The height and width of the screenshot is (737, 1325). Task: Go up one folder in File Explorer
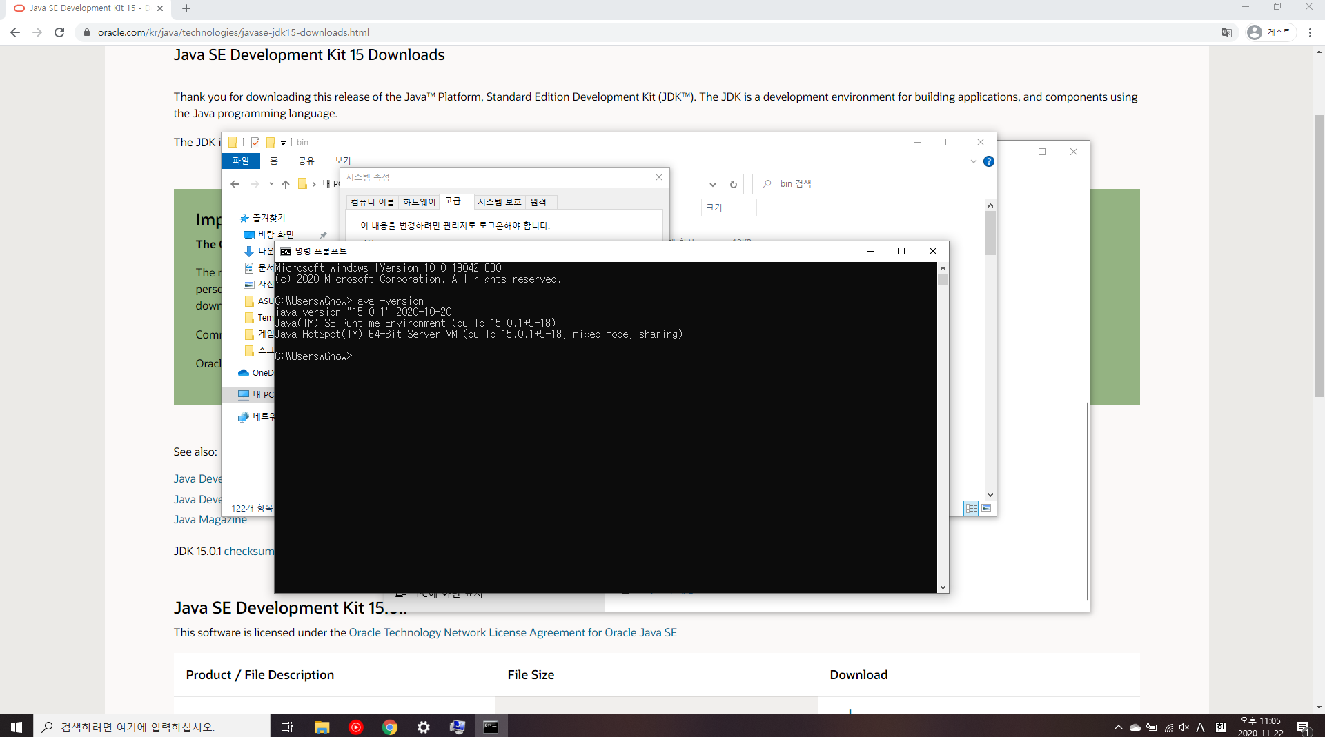(286, 184)
